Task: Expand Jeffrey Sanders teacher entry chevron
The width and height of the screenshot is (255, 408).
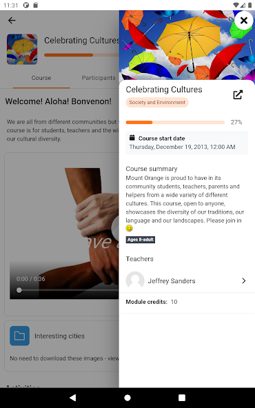Action: (x=244, y=280)
